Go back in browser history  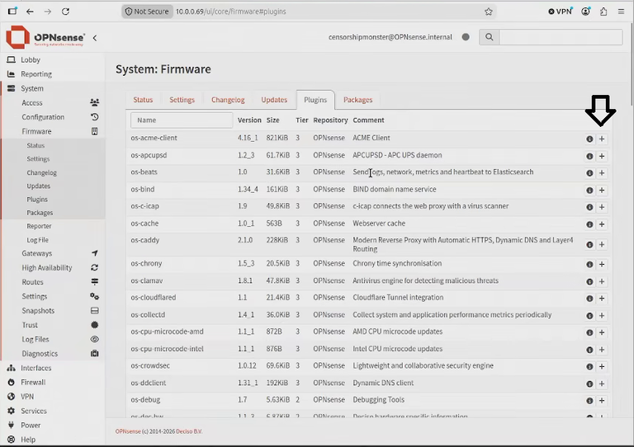(x=30, y=12)
